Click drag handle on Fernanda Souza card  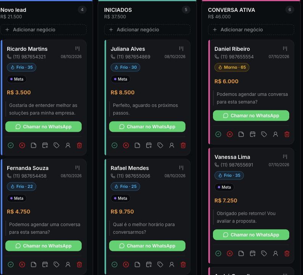click(77, 168)
